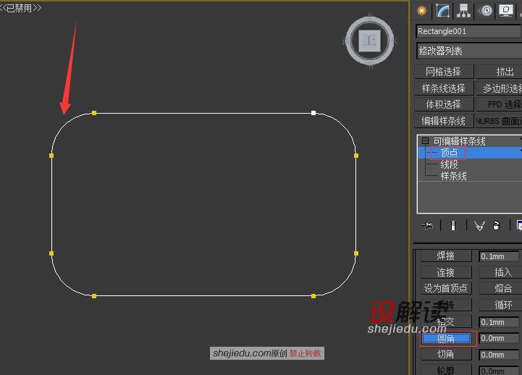Select the white vertex on the top edge
522x375 pixels.
click(313, 113)
